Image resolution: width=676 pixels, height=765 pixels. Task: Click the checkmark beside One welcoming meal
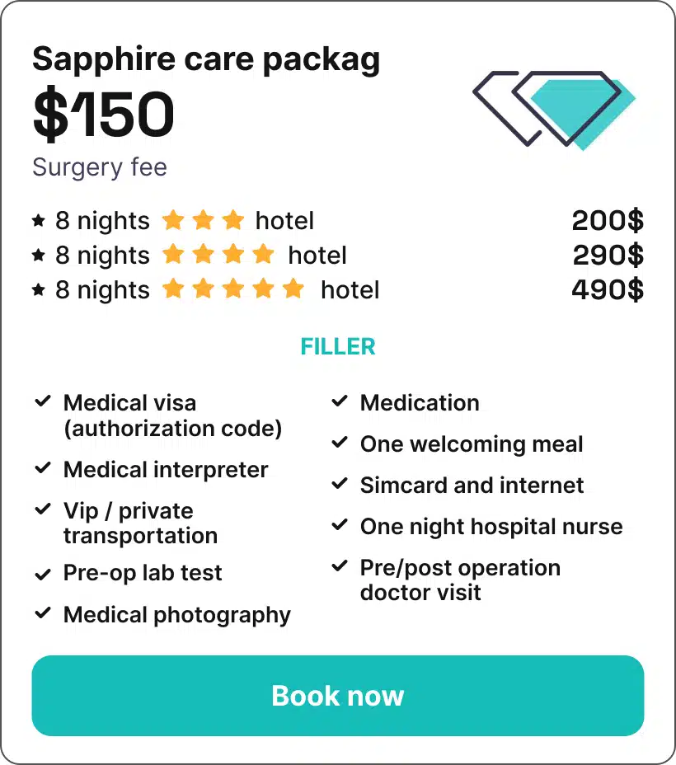click(340, 443)
